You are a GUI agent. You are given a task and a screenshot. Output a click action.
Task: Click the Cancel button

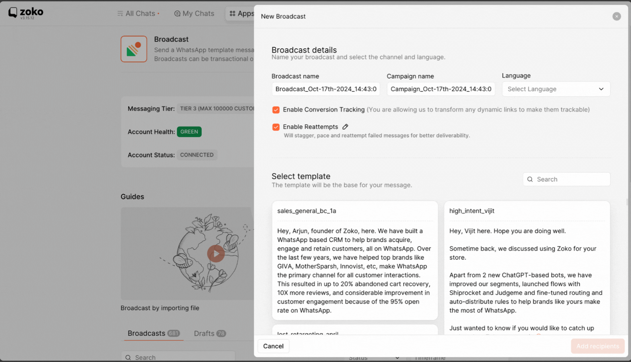273,346
